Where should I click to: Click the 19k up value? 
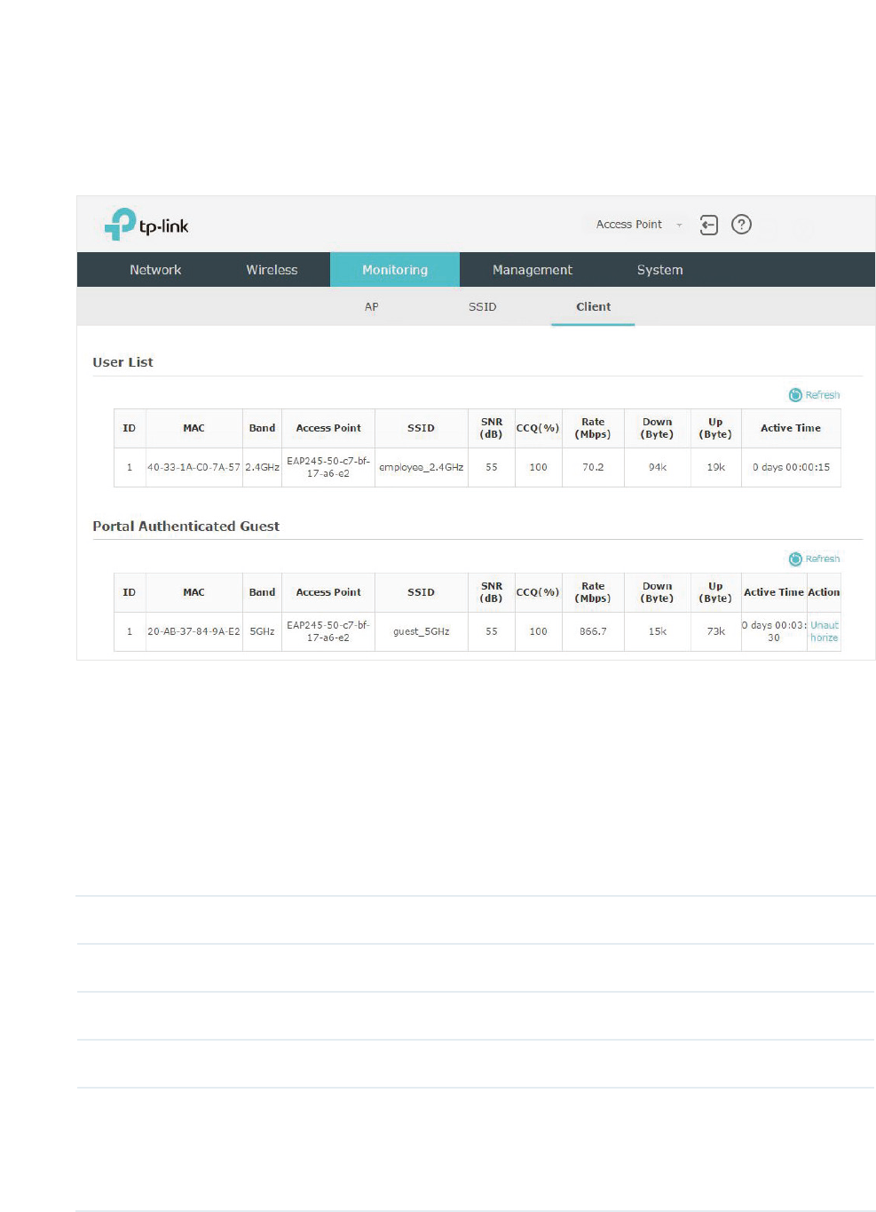715,467
